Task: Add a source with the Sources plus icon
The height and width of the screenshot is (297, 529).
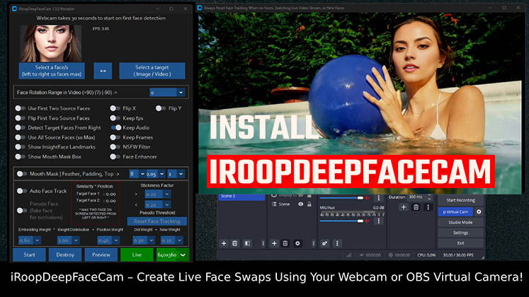Action: pos(274,243)
